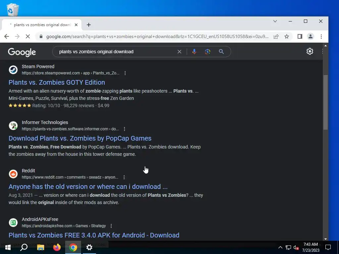Screen dimensions: 339x254
Task: Open more options for Steam result
Action: coord(125,73)
